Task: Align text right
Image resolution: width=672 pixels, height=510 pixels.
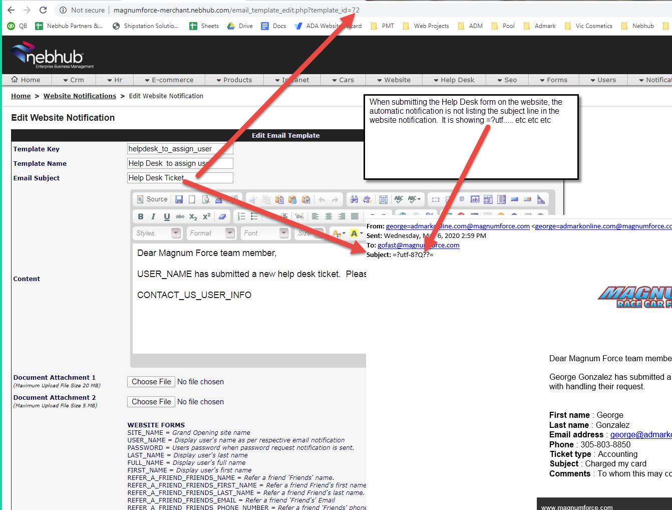Action: pos(342,216)
